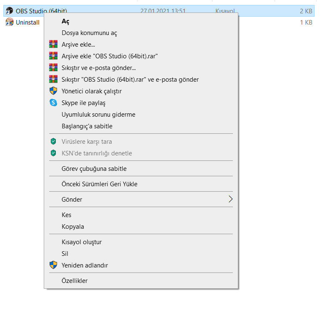Click shield icon next to 'Yönetici olarak çalıştır'
The height and width of the screenshot is (310, 322).
coord(53,91)
